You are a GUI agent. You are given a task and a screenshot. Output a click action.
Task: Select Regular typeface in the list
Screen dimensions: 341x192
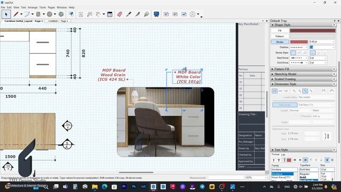(x=304, y=174)
